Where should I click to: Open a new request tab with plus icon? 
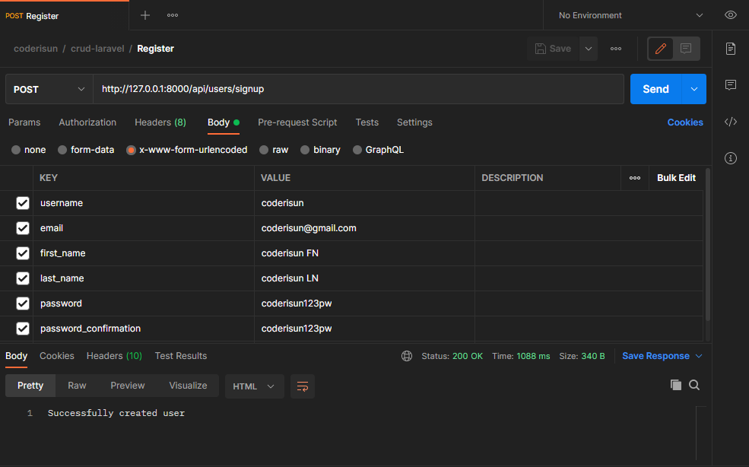145,15
